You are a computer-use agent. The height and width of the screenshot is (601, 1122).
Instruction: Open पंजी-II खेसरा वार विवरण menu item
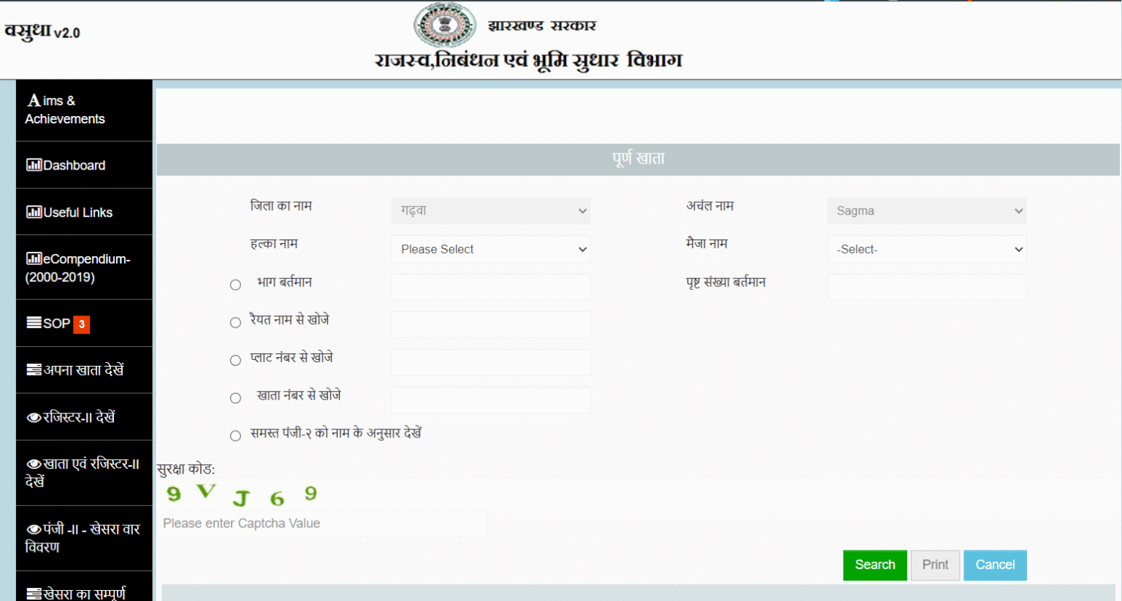pyautogui.click(x=83, y=537)
